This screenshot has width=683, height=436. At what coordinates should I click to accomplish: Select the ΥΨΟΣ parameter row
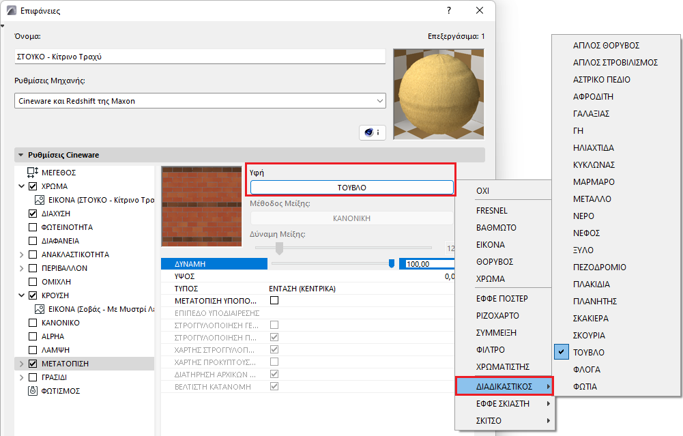(308, 276)
